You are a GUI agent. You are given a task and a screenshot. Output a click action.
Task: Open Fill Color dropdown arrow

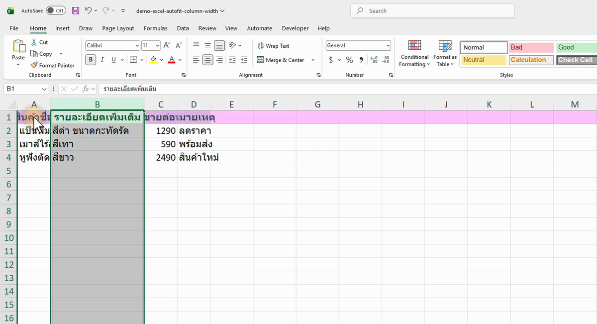pyautogui.click(x=161, y=60)
